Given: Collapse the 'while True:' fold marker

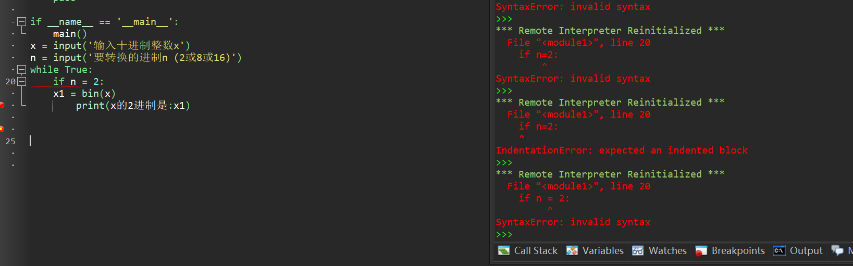Looking at the screenshot, I should click(x=22, y=70).
